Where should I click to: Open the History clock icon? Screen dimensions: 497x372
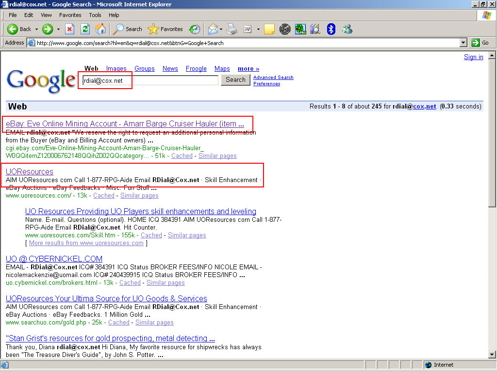point(194,29)
